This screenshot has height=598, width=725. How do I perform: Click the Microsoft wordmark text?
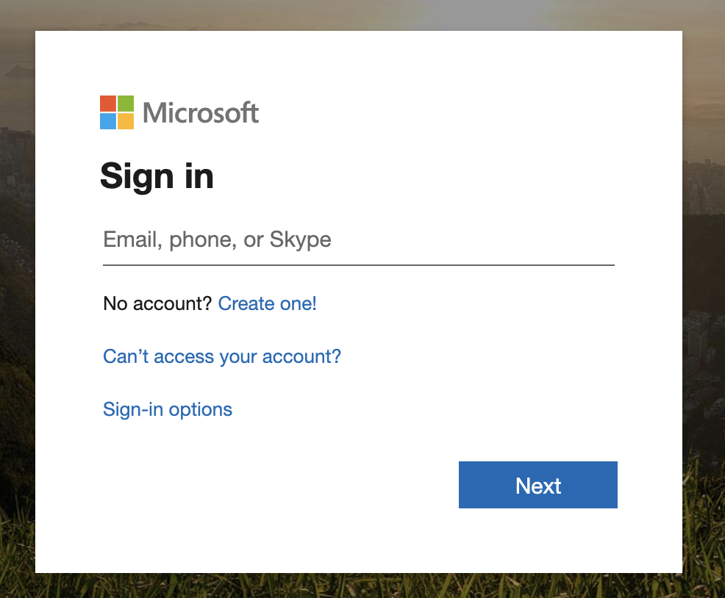[201, 113]
